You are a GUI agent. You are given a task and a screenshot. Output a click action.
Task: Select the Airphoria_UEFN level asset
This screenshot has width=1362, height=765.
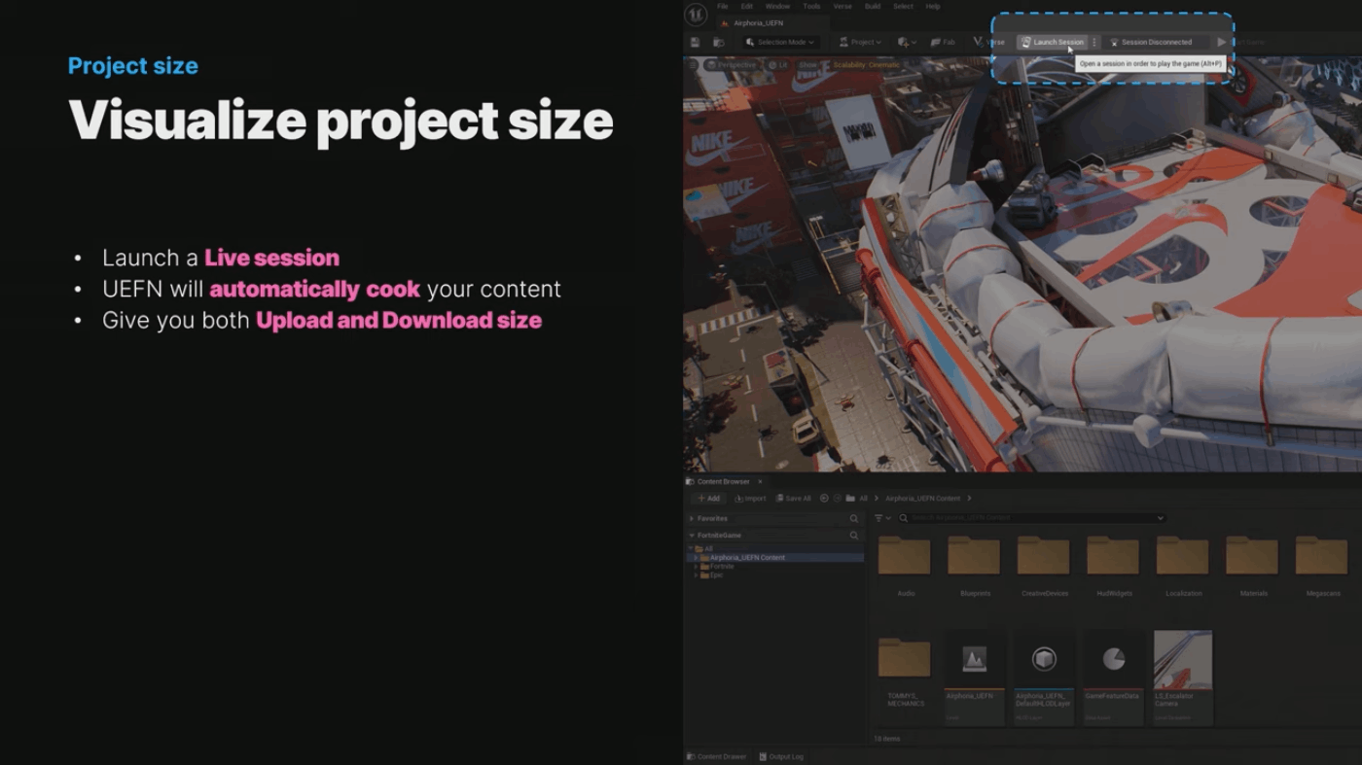tap(975, 678)
